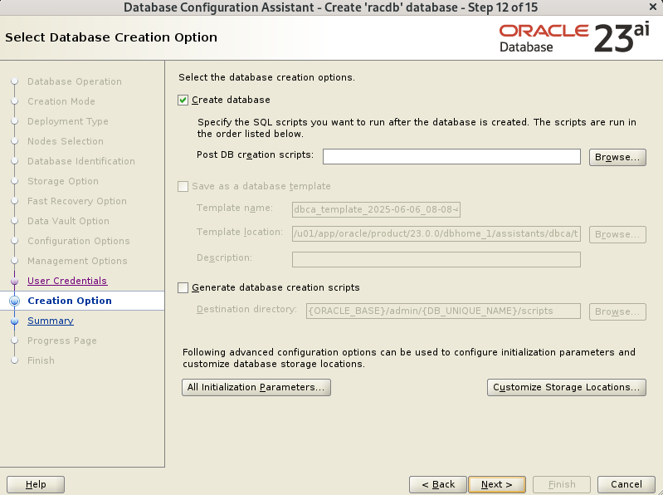Click Browse beside Template location
This screenshot has width=663, height=495.
click(x=617, y=234)
